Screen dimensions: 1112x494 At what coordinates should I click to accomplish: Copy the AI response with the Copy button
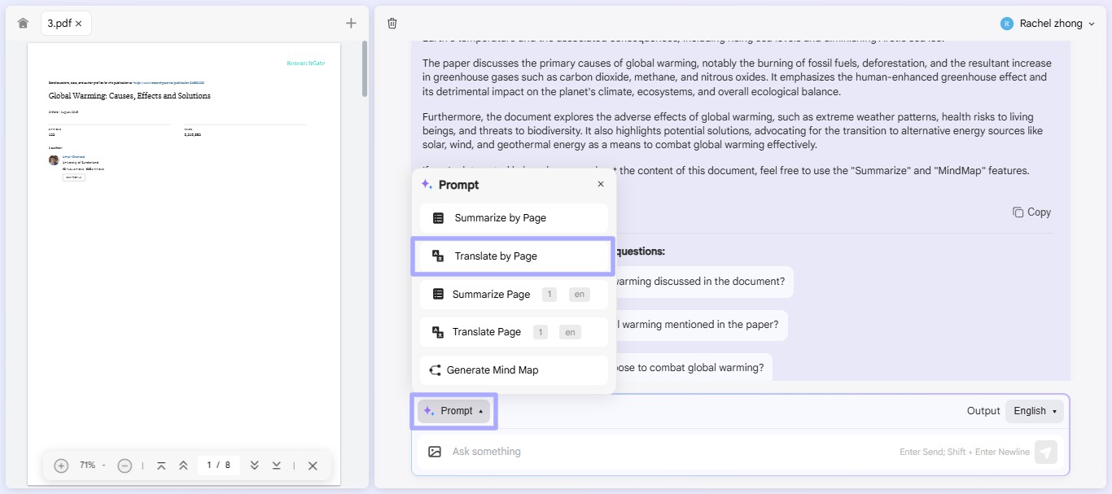(x=1031, y=212)
